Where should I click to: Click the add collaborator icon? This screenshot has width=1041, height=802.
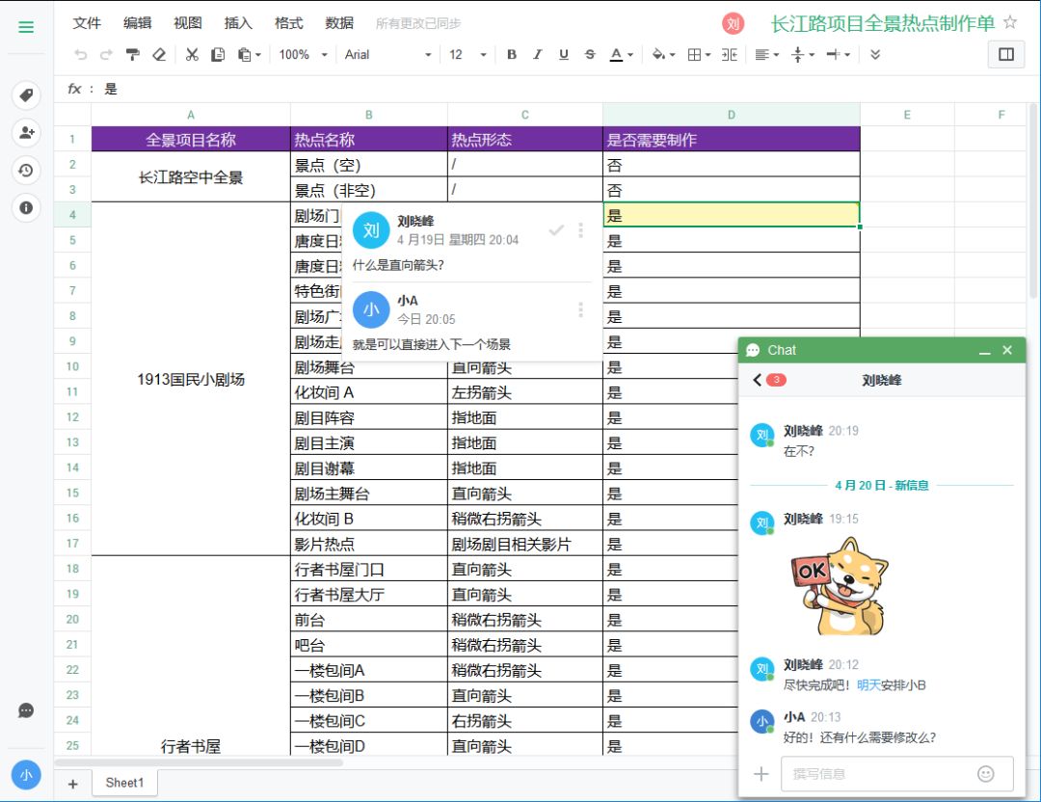[x=26, y=133]
